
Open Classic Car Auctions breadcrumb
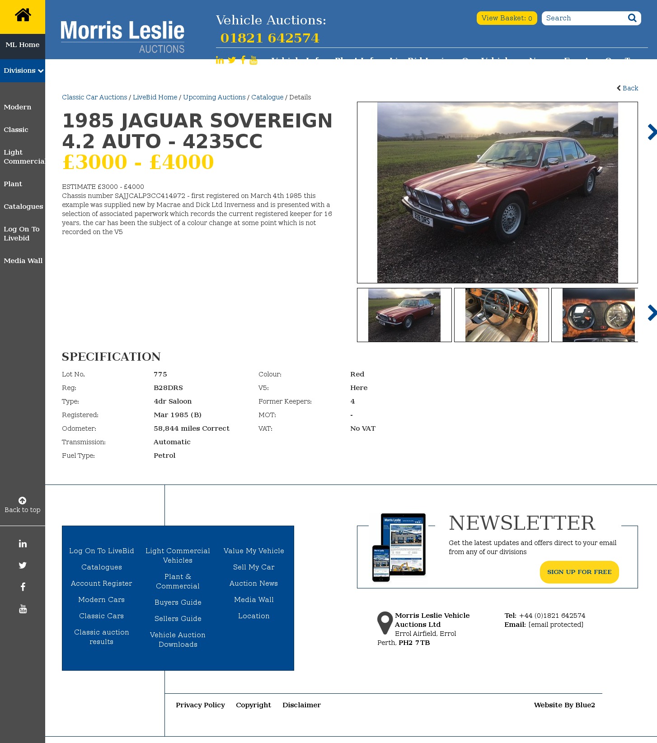point(94,97)
